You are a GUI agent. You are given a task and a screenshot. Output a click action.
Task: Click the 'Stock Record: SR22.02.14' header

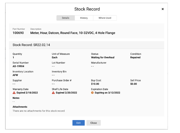[x=31, y=45]
